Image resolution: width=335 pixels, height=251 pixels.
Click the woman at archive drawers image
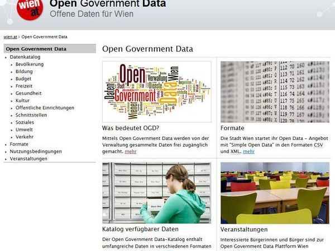(156, 192)
